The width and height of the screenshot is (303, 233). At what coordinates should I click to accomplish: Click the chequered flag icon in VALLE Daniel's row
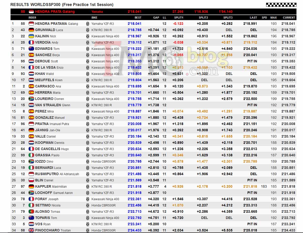pyautogui.click(x=88, y=136)
